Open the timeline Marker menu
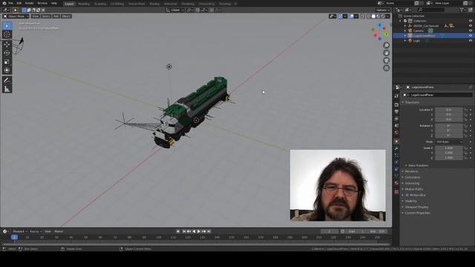Image resolution: width=475 pixels, height=267 pixels. [x=59, y=231]
